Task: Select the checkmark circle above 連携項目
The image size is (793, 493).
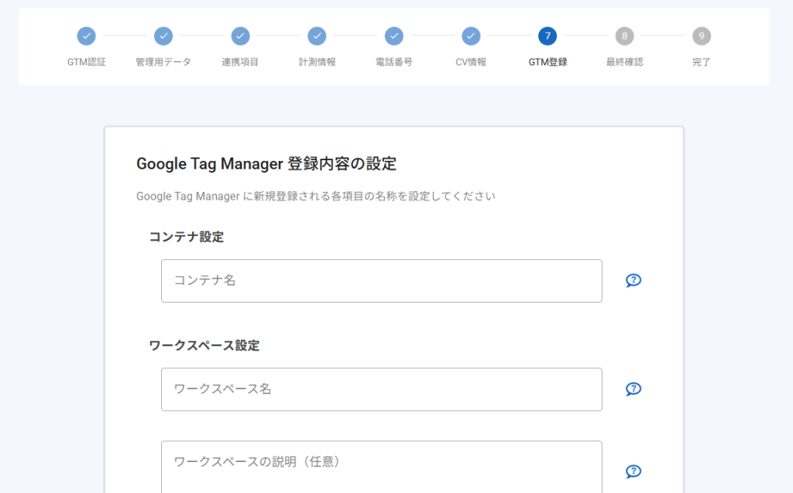Action: (x=240, y=36)
